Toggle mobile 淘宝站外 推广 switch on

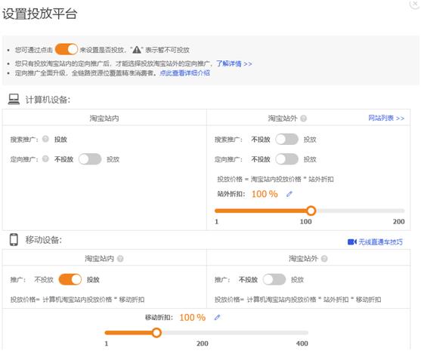pos(274,279)
